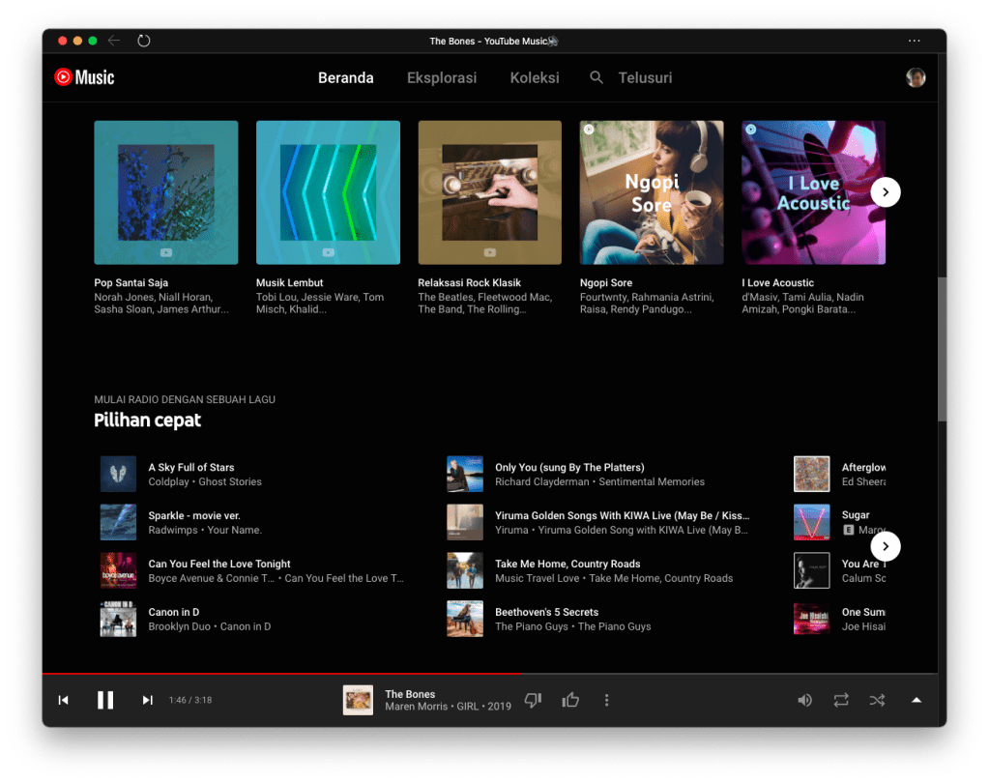
Task: Like The Bones with thumbs up
Action: click(570, 700)
